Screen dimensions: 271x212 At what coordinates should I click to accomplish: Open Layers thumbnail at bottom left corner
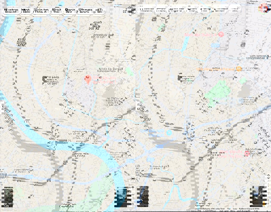click(x=9, y=197)
